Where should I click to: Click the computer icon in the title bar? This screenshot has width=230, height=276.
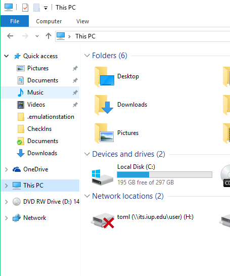pyautogui.click(x=9, y=8)
